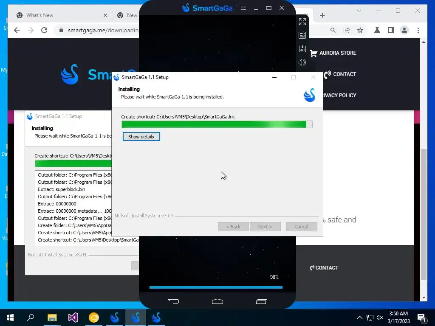Open the Chrome profile avatar
This screenshot has width=435, height=326.
pyautogui.click(x=404, y=30)
